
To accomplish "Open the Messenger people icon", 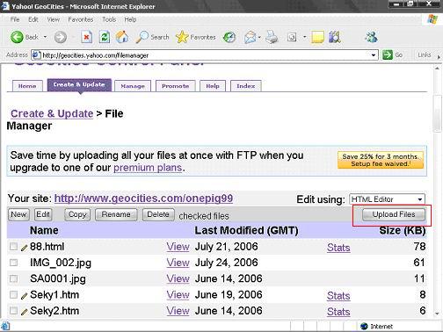I will click(x=371, y=37).
